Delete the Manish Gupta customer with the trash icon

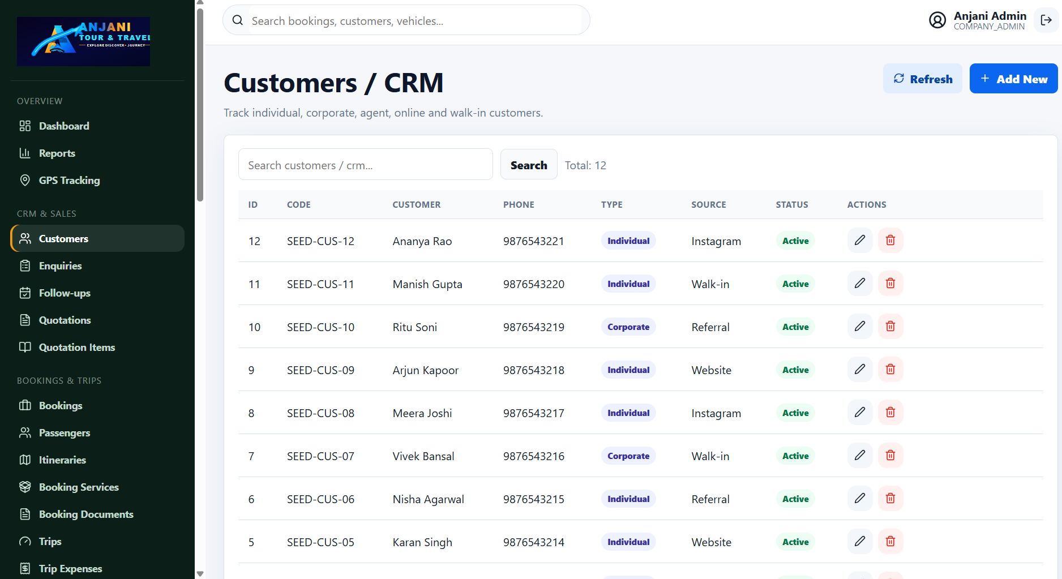[x=890, y=284]
